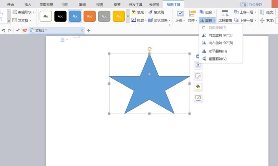Apply the yellow Abc shape style
This screenshot has height=166, width=278.
point(119,16)
